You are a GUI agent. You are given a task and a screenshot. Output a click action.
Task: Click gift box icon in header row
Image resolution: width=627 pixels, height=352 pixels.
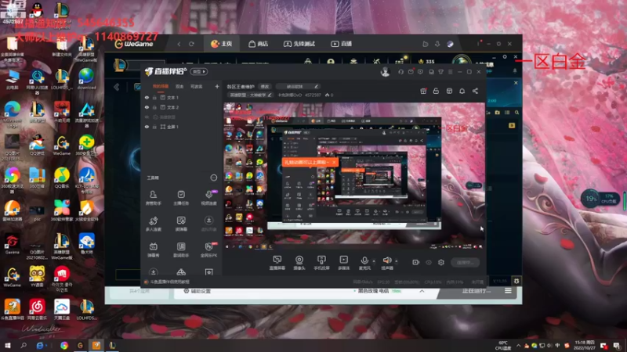click(x=423, y=91)
